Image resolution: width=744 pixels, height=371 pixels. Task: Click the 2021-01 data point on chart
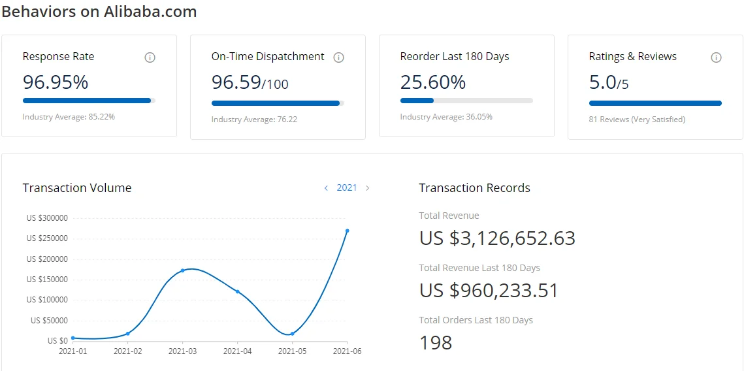pyautogui.click(x=73, y=338)
